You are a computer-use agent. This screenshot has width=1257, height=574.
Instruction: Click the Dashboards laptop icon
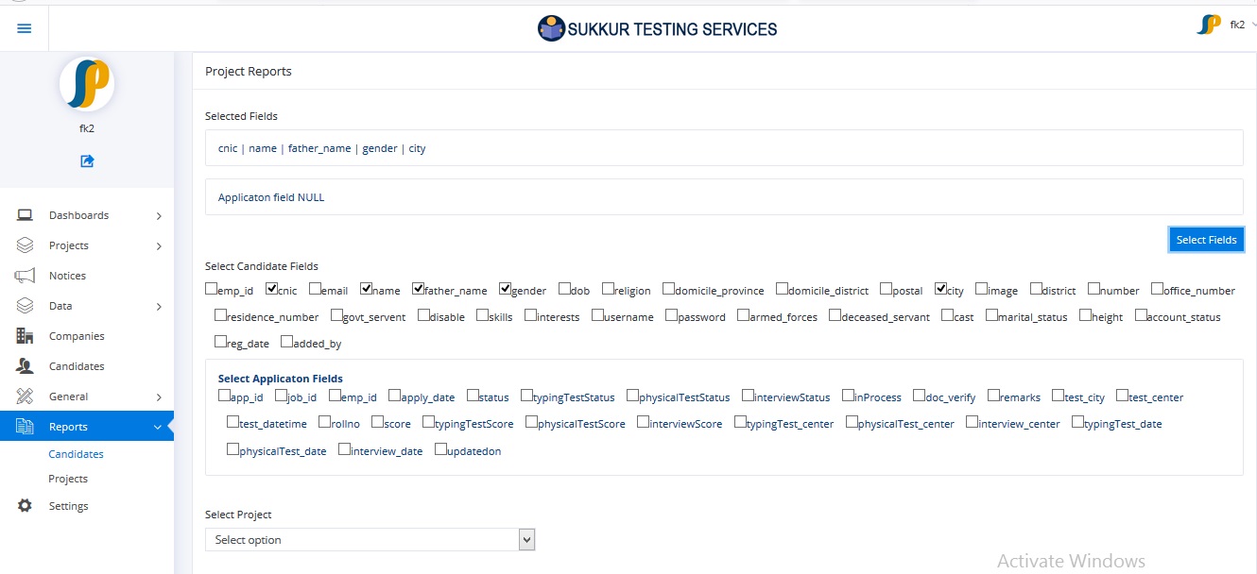26,215
